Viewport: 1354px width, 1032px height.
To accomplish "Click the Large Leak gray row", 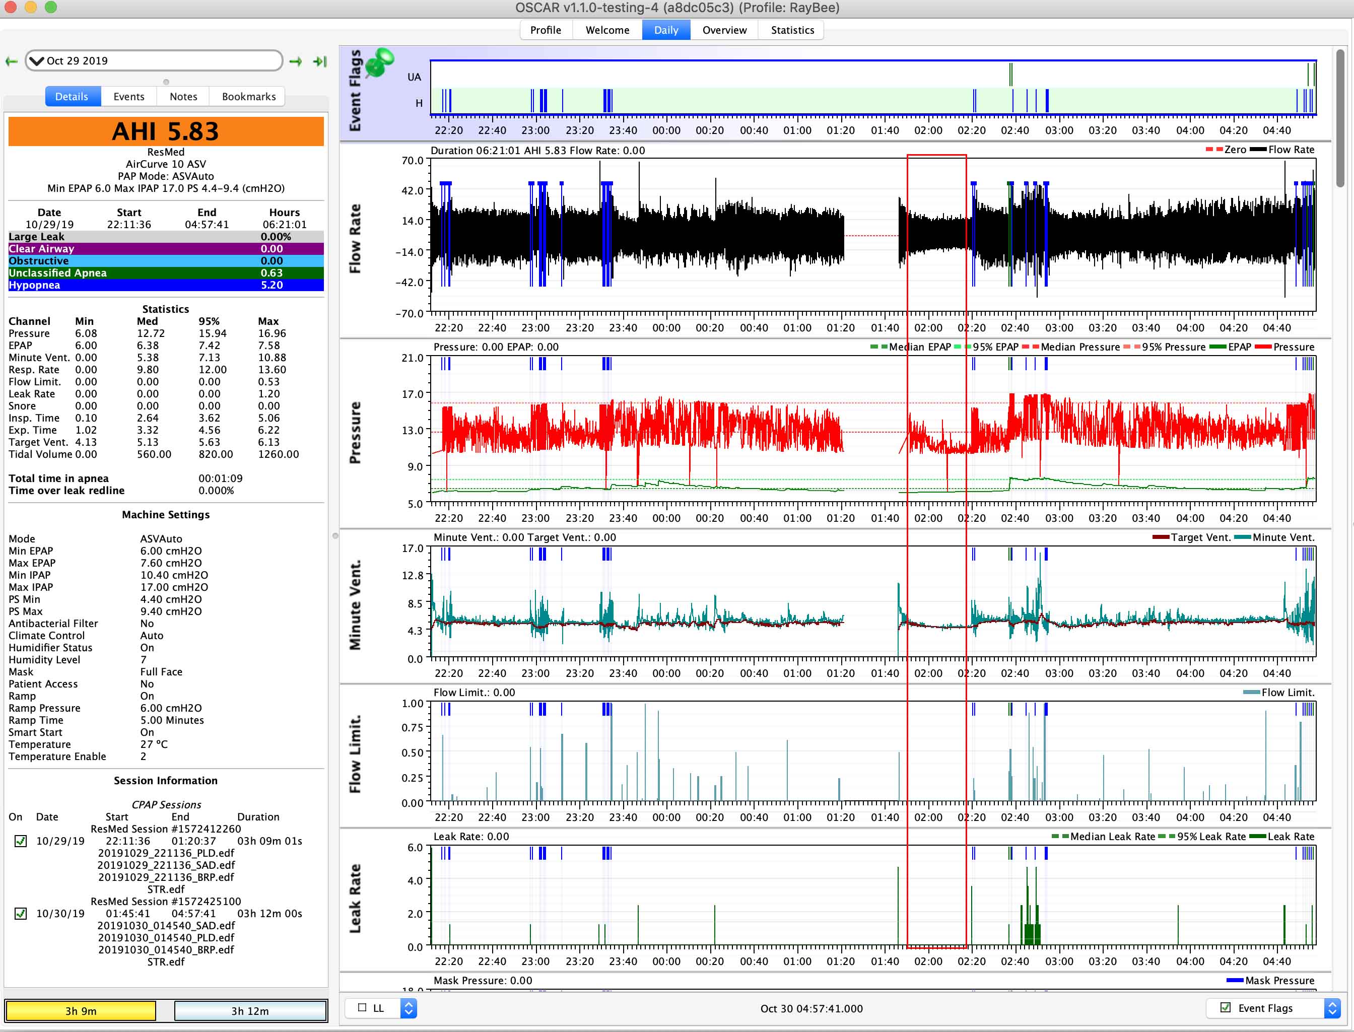I will pos(166,237).
